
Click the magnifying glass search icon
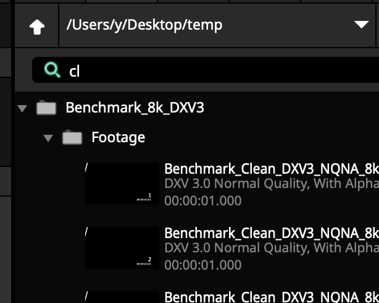53,70
